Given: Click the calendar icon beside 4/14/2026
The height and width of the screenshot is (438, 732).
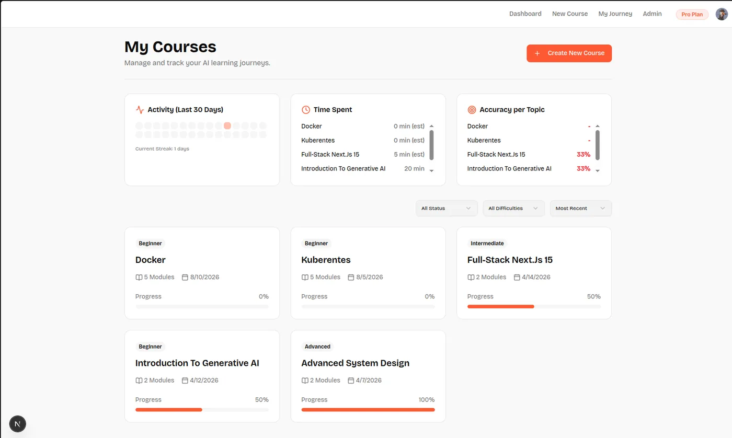Looking at the screenshot, I should [x=517, y=278].
